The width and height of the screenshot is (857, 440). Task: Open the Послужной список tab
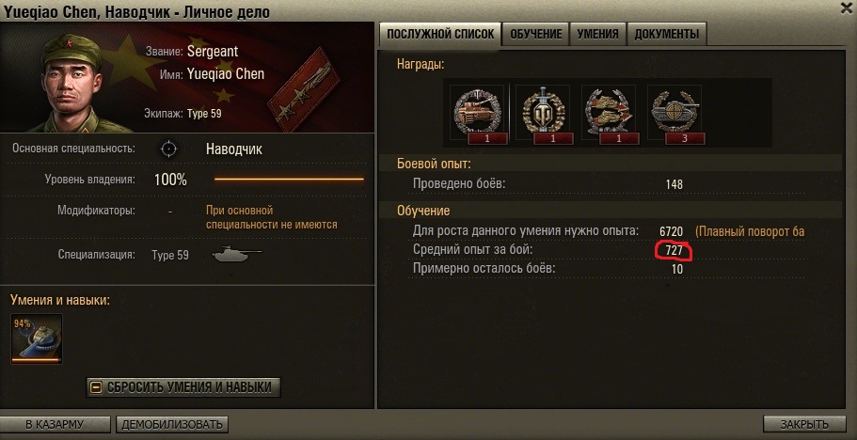tap(440, 34)
